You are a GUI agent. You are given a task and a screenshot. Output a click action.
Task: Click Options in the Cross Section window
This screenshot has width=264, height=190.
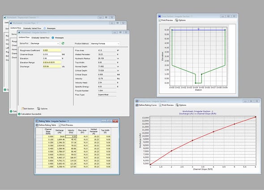[x=180, y=20]
